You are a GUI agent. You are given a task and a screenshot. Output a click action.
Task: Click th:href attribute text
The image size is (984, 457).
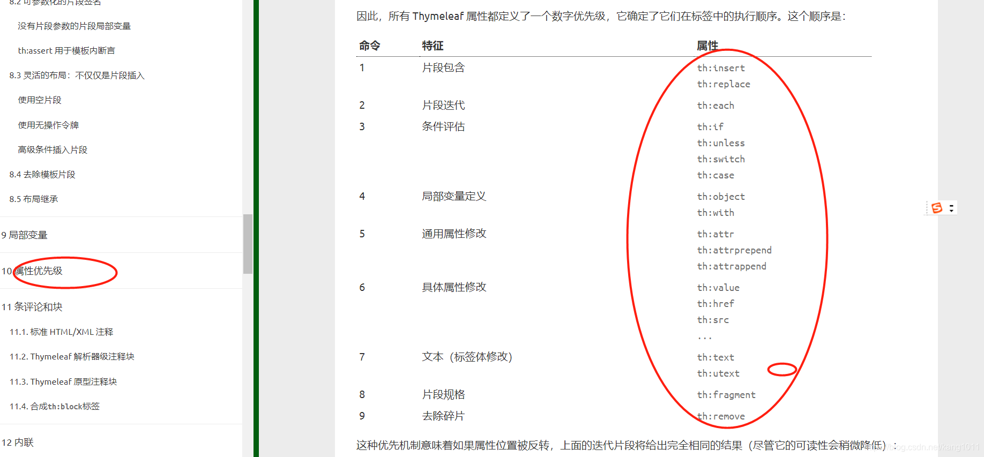click(x=715, y=304)
